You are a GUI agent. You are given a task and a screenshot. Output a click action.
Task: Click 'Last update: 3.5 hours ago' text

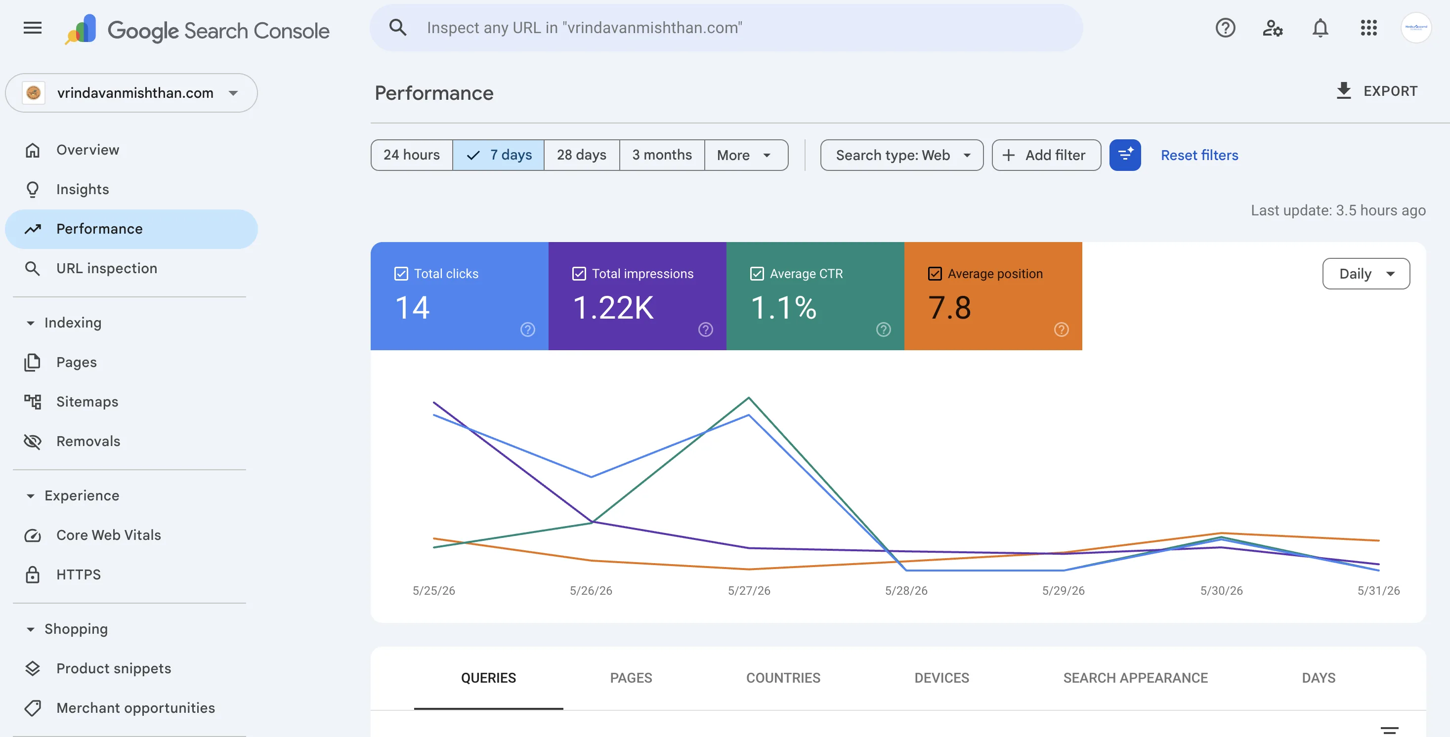[x=1338, y=211]
